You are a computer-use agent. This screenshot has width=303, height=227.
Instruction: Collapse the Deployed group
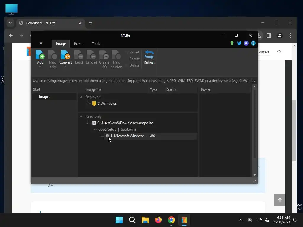click(81, 97)
